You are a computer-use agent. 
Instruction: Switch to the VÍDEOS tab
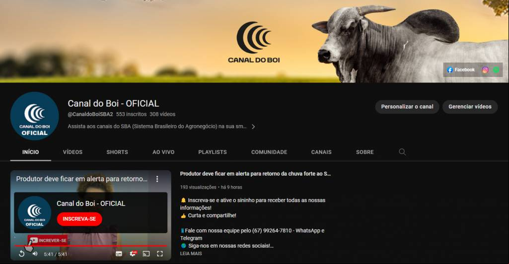pos(73,152)
